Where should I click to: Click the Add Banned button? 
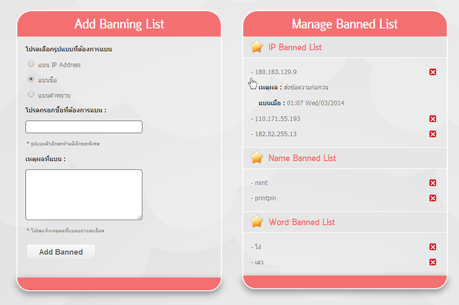[61, 252]
